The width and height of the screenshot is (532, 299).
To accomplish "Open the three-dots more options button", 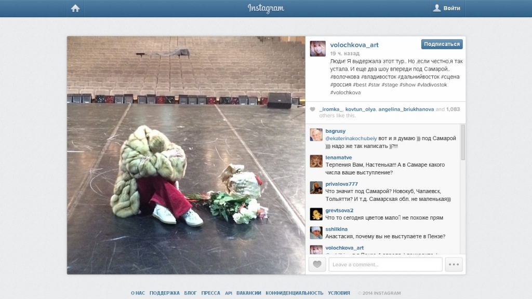I will (x=454, y=264).
